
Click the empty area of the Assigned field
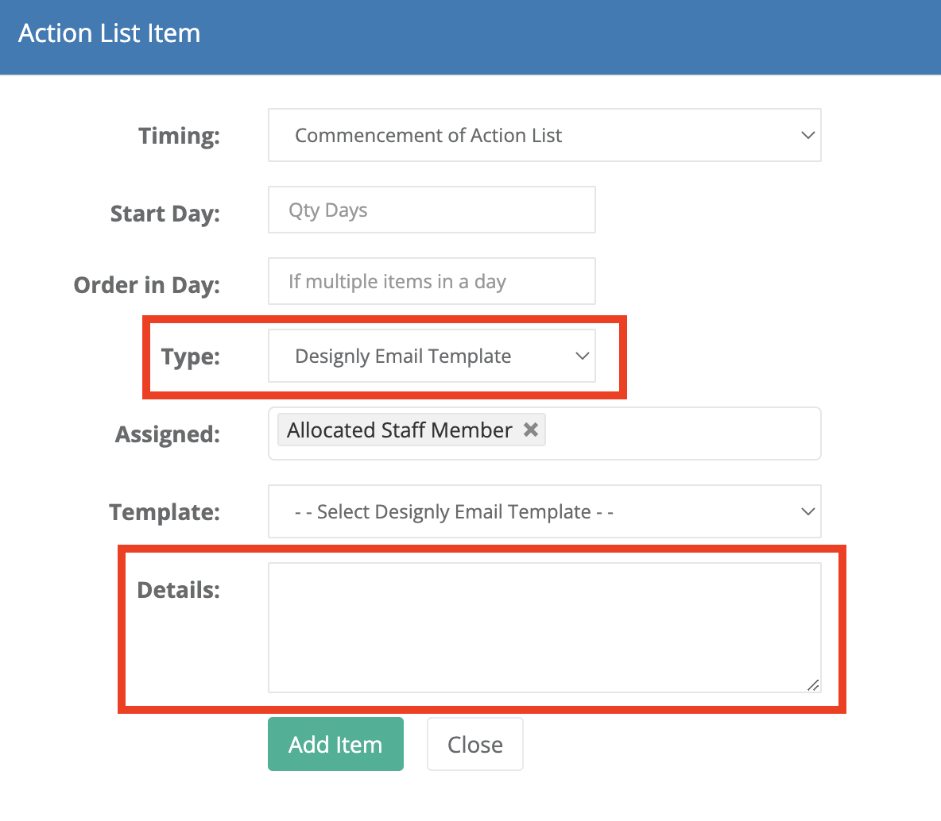pos(681,434)
